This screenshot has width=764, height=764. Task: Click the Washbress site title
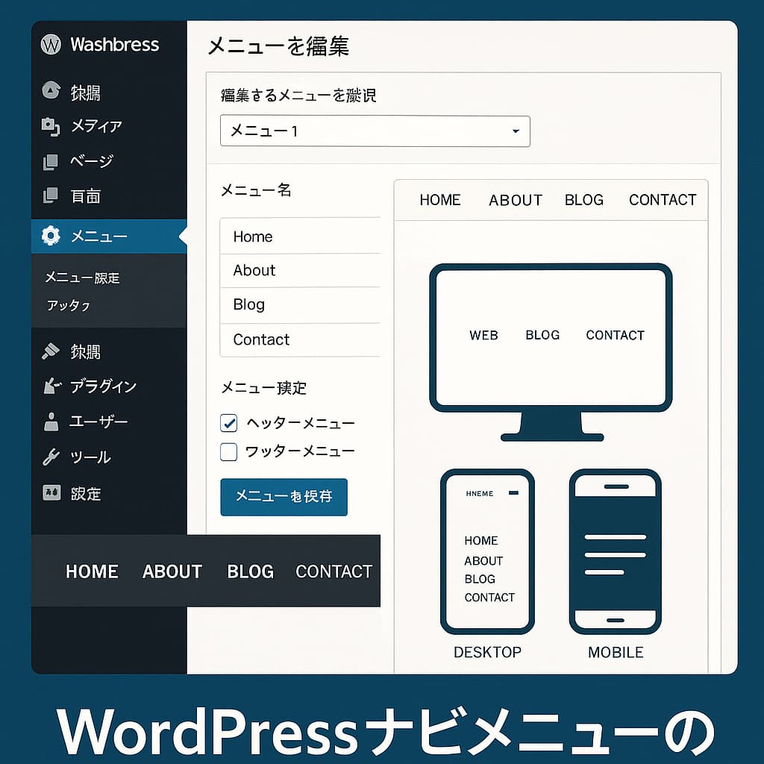click(x=114, y=44)
